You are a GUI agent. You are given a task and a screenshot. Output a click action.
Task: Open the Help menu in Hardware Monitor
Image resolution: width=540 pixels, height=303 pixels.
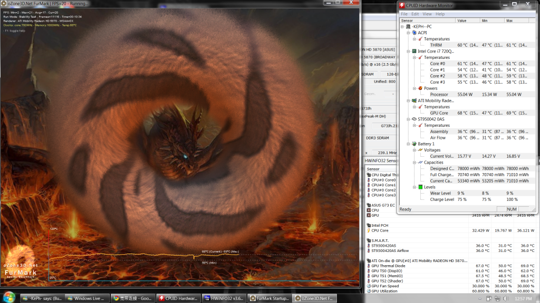point(440,14)
